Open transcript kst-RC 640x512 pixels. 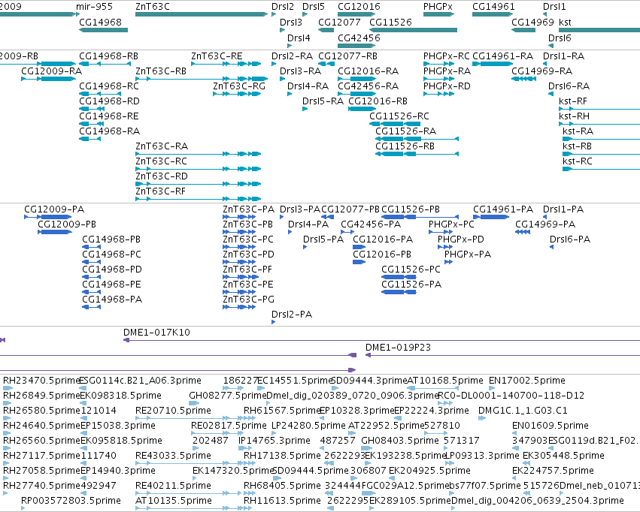[601, 169]
